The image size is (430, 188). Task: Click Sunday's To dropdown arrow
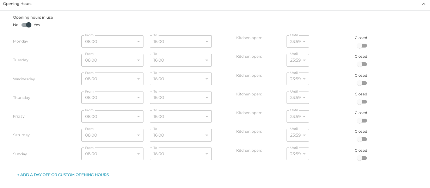point(207,154)
